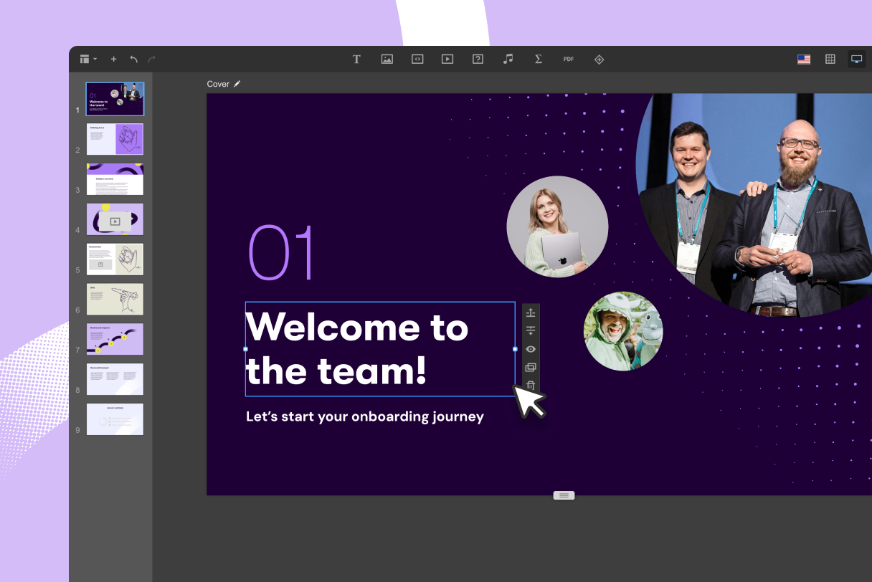Open slide 4 with video placeholder
872x582 pixels.
pos(115,219)
